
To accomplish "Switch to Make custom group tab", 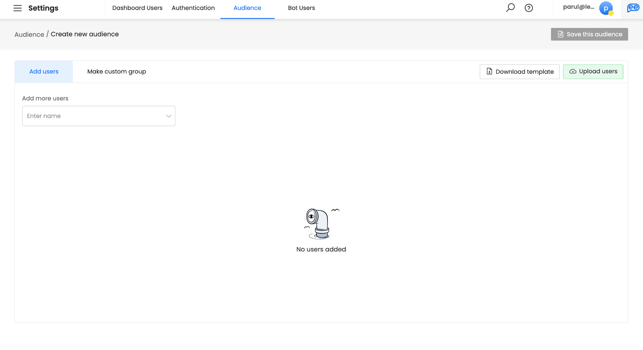I will pyautogui.click(x=116, y=72).
